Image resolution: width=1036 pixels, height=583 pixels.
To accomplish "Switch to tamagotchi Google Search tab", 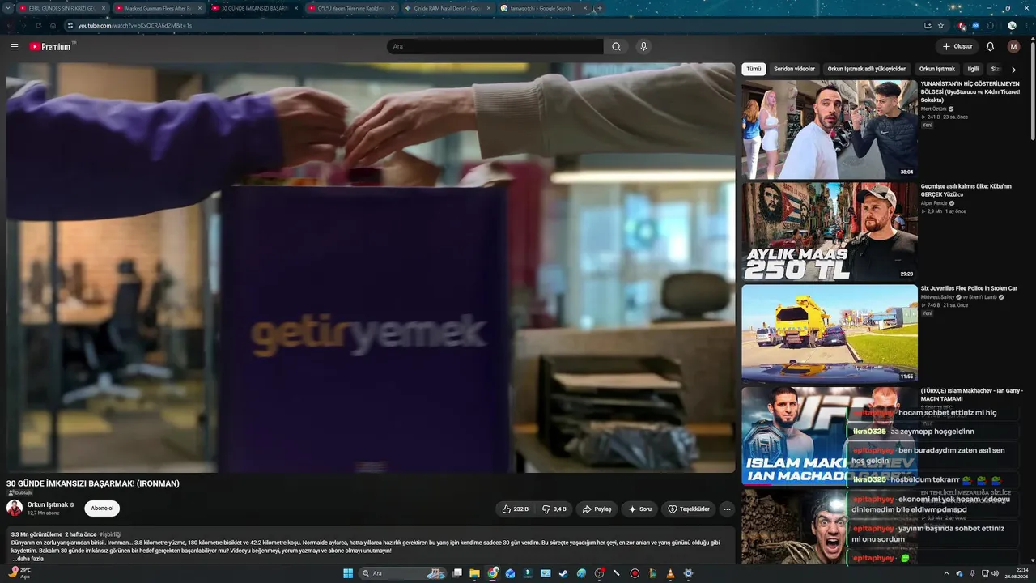I will (545, 8).
